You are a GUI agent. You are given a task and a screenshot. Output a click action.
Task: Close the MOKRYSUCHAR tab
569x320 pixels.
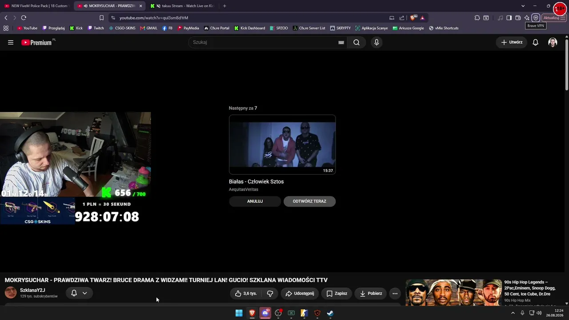pos(140,6)
